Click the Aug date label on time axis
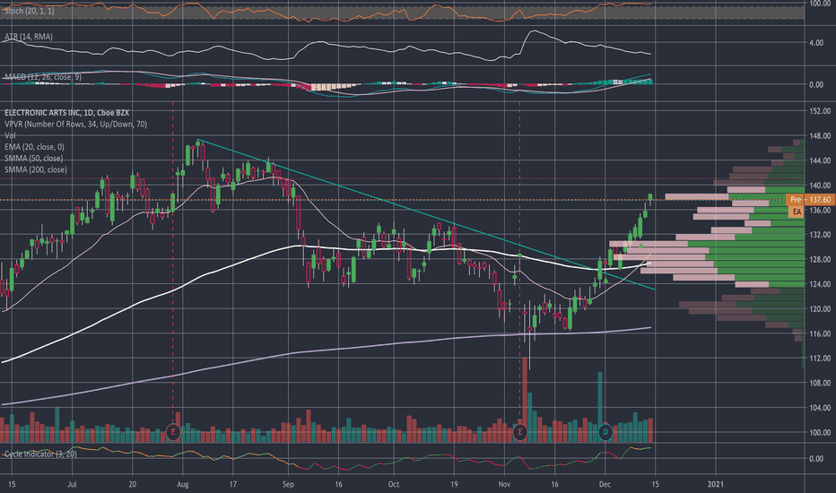Image resolution: width=836 pixels, height=493 pixels. click(x=182, y=484)
